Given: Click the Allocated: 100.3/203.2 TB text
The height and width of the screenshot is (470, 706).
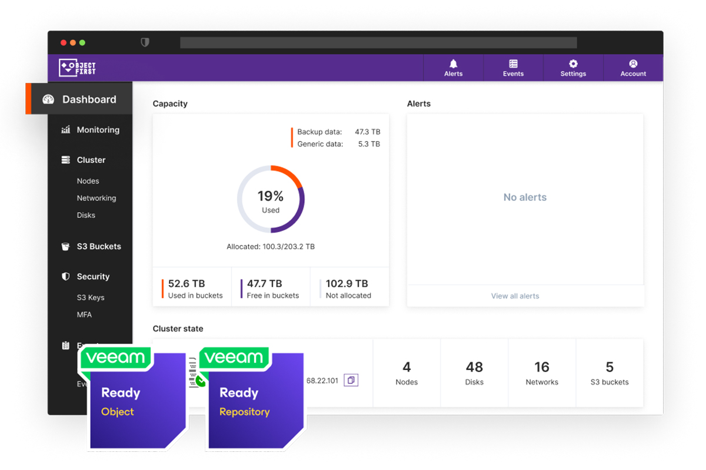Looking at the screenshot, I should (271, 247).
